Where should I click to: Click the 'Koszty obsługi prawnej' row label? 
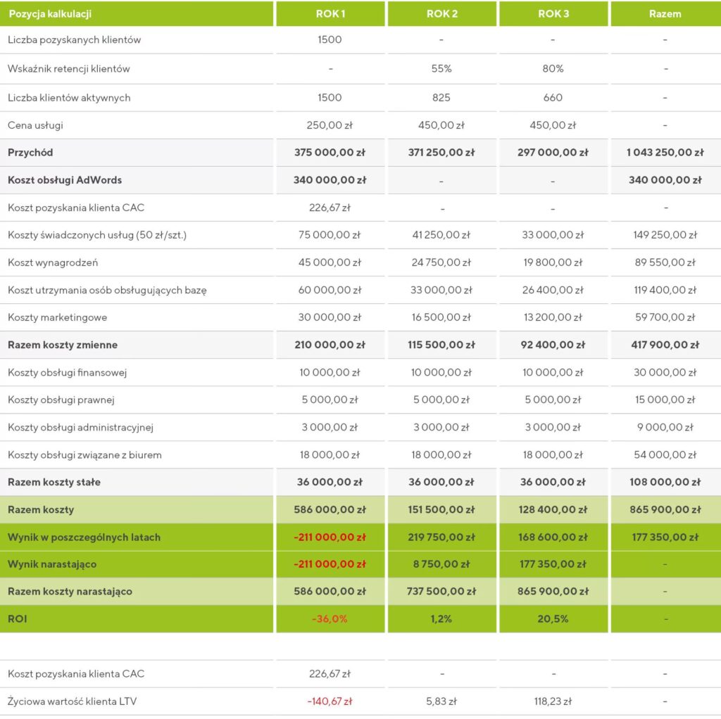(x=61, y=400)
